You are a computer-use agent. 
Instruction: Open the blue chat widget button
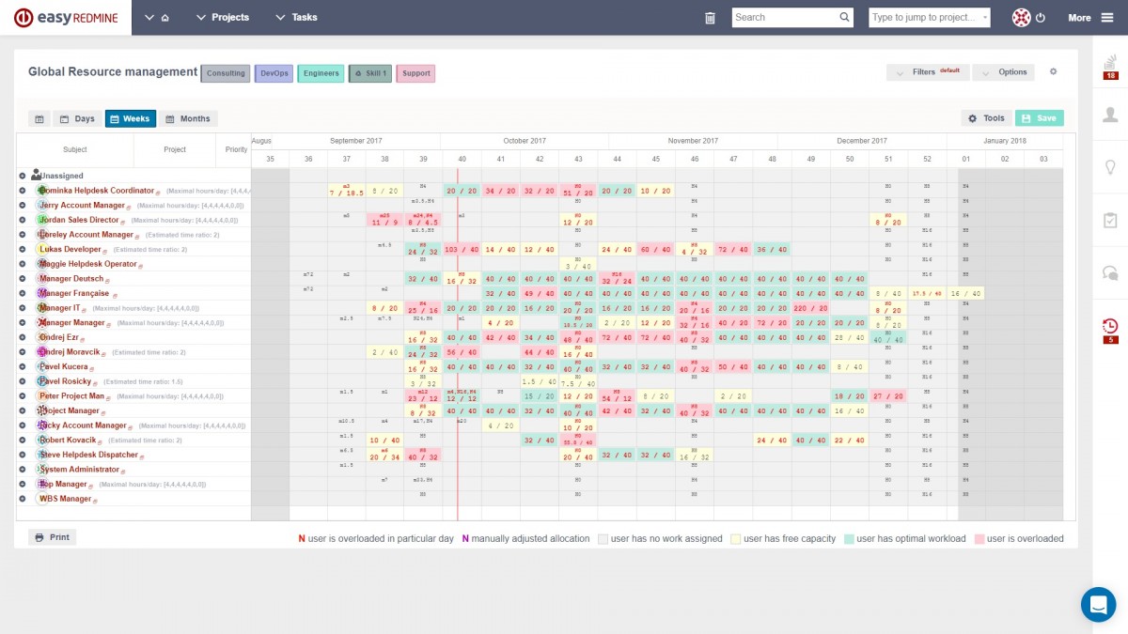[x=1098, y=604]
